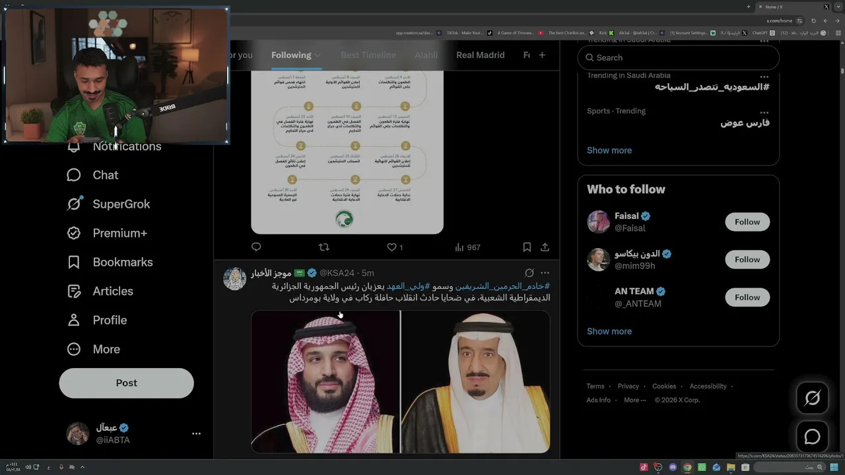Open the election schedule infographic image

click(347, 153)
